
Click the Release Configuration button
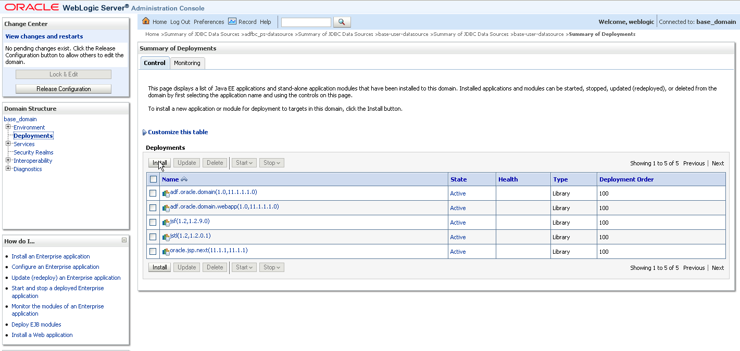[64, 89]
